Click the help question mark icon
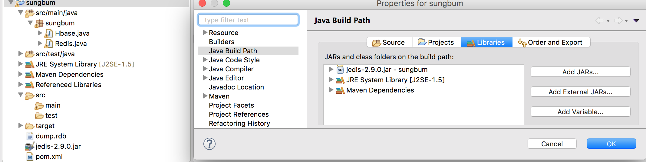This screenshot has width=646, height=162. [209, 144]
